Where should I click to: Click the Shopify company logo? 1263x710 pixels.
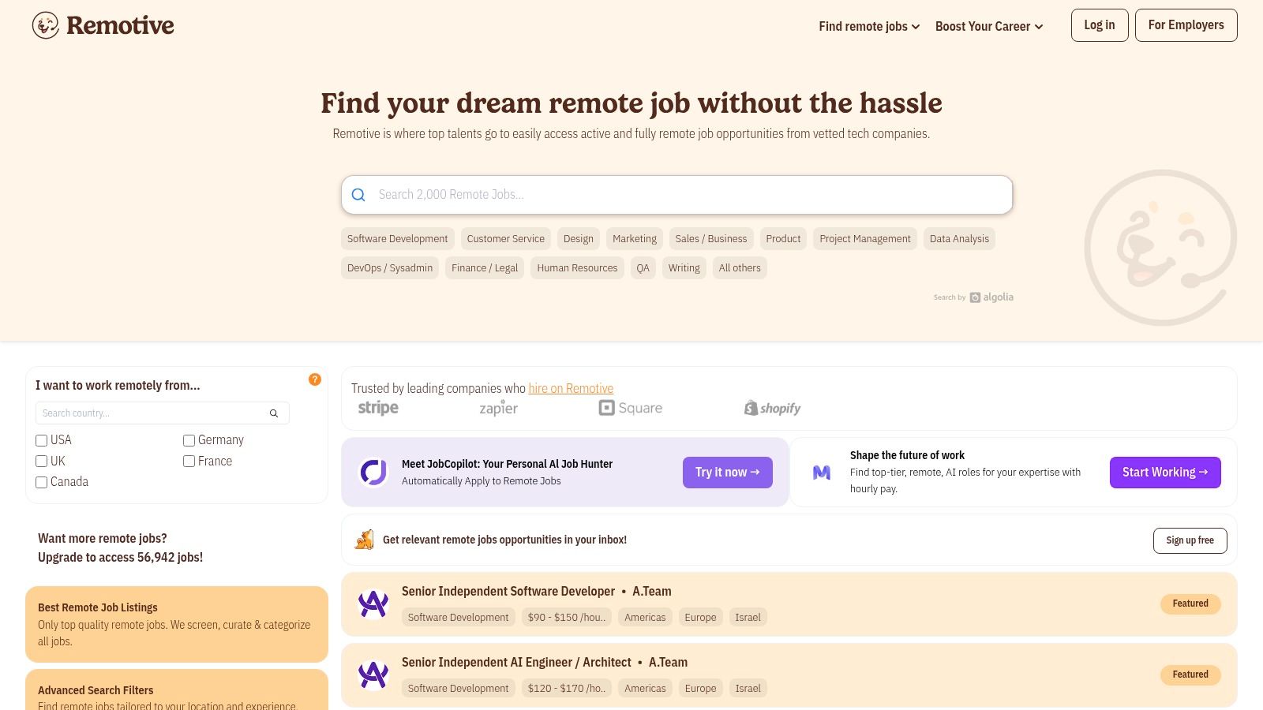(772, 408)
